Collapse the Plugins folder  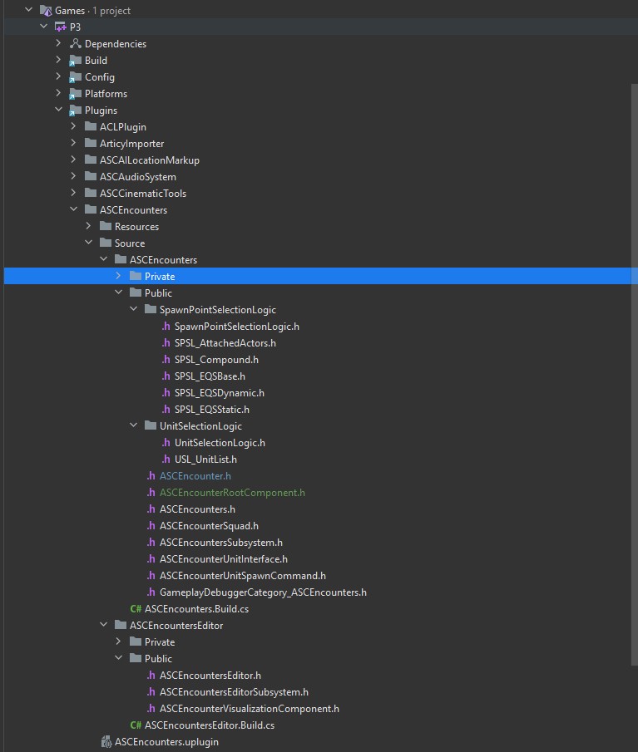click(x=57, y=110)
